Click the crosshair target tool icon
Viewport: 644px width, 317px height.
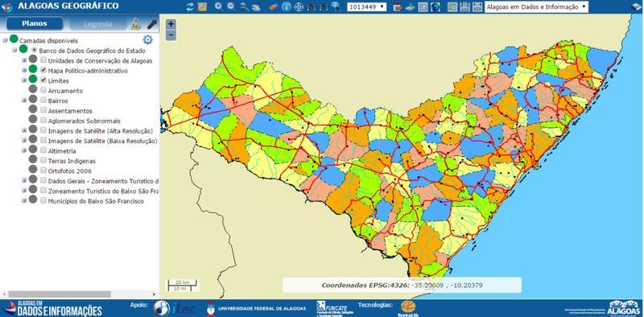coord(299,6)
